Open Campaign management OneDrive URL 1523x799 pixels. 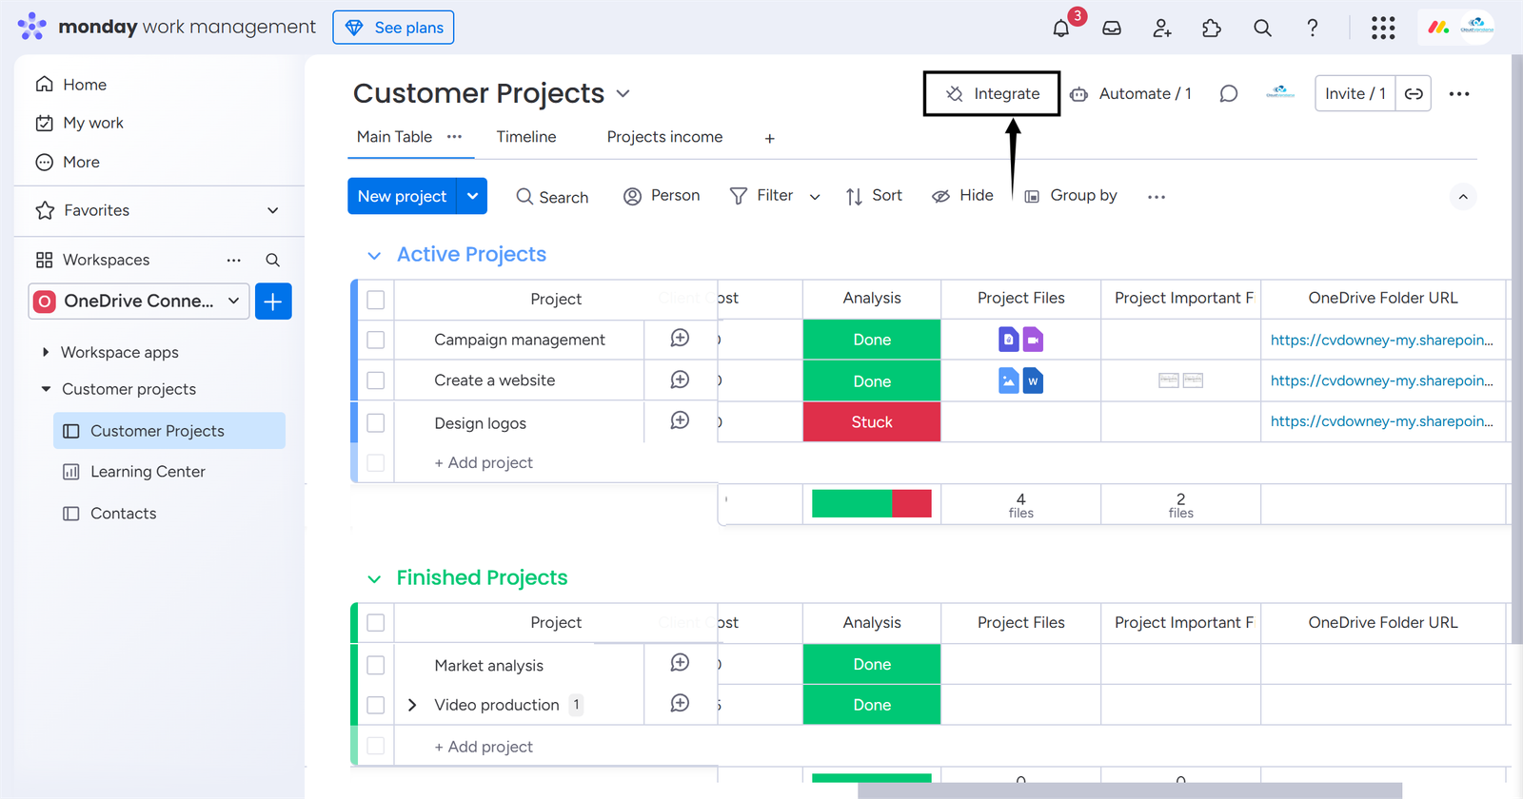[x=1381, y=340]
